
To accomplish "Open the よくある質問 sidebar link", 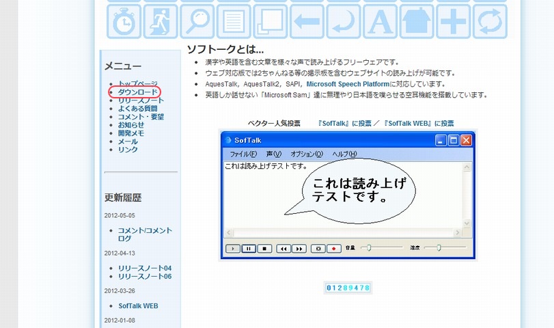I will (137, 108).
